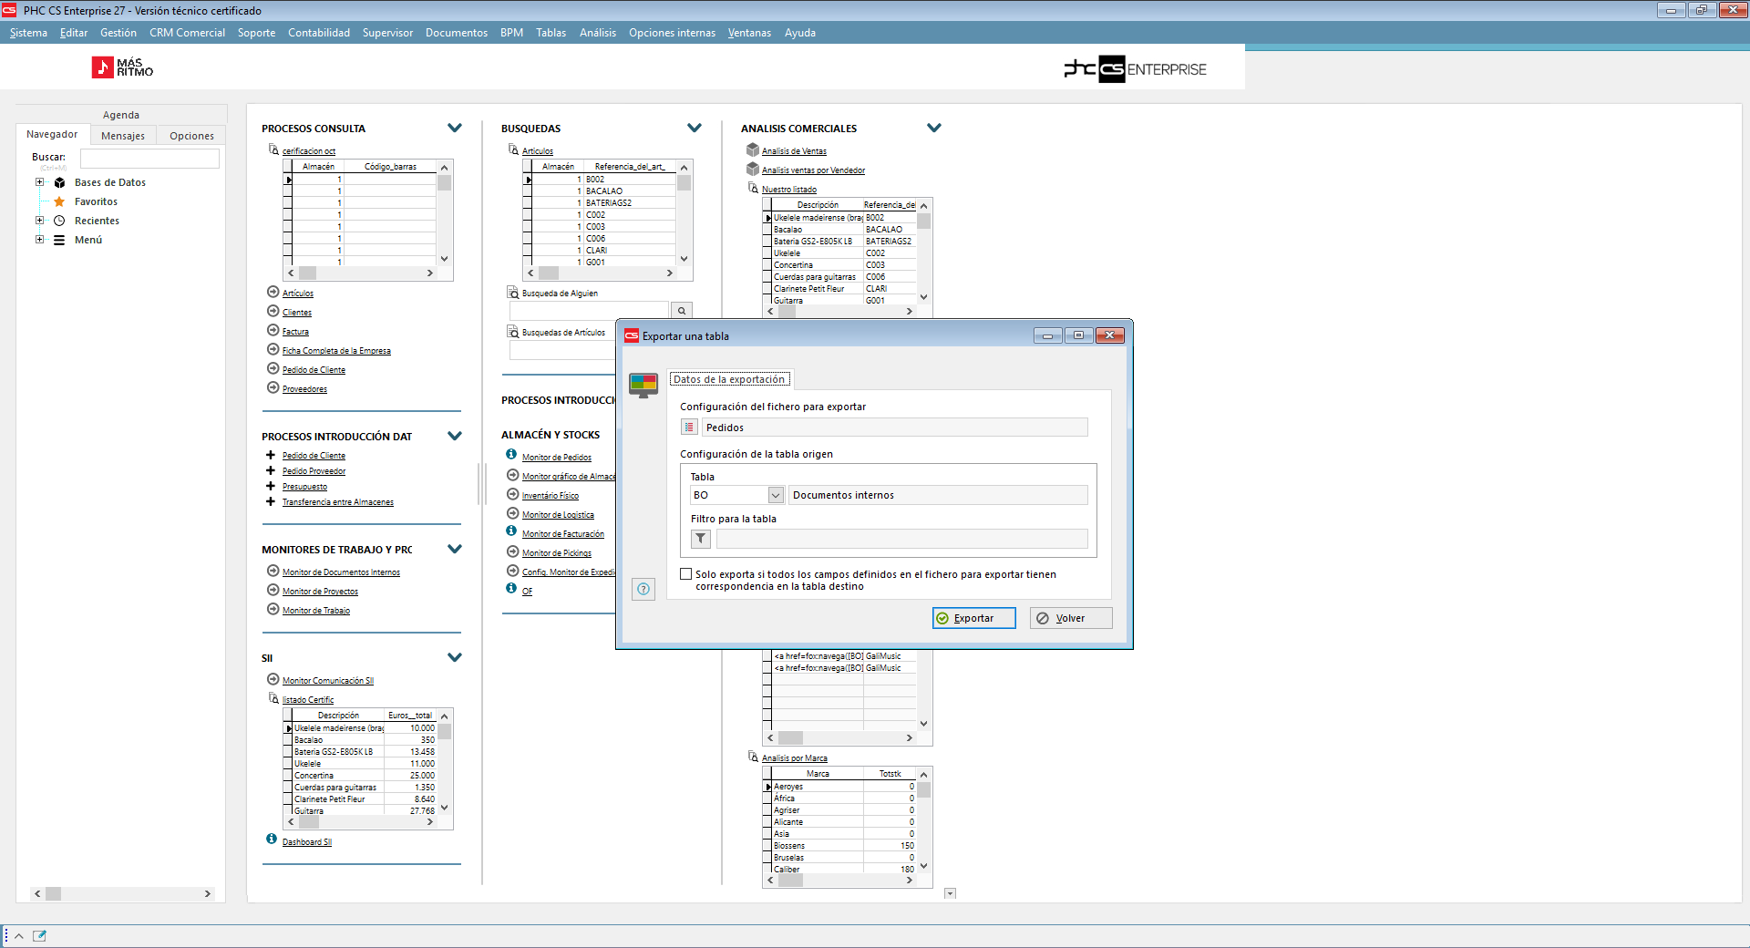1750x948 pixels.
Task: Tick the row checkbox for Bacalao in Nuestro listado
Action: (x=767, y=230)
